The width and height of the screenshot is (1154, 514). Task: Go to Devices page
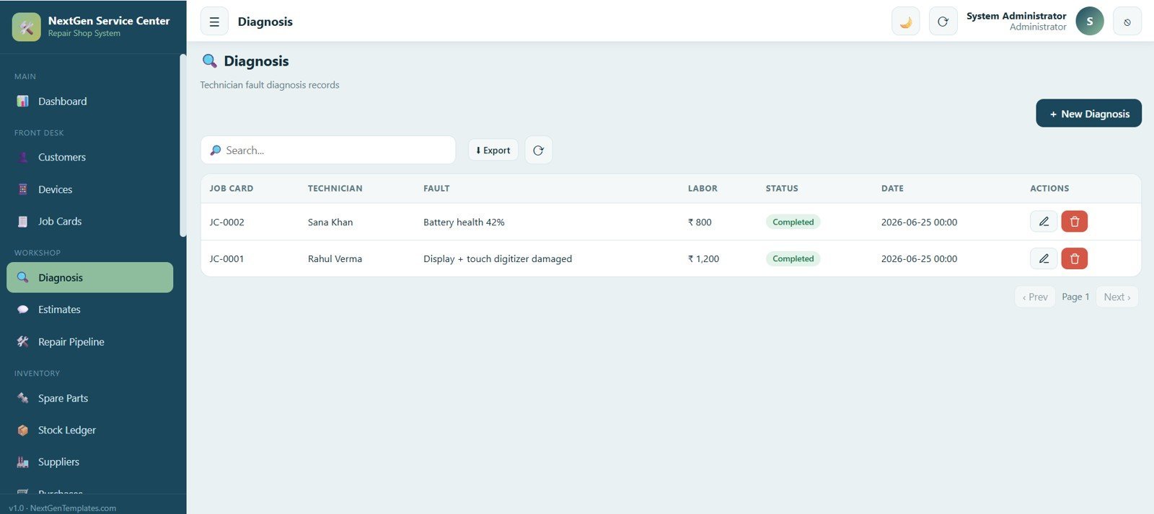(89, 189)
